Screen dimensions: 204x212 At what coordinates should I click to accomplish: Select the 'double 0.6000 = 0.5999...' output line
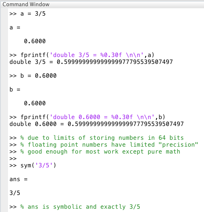(97, 124)
